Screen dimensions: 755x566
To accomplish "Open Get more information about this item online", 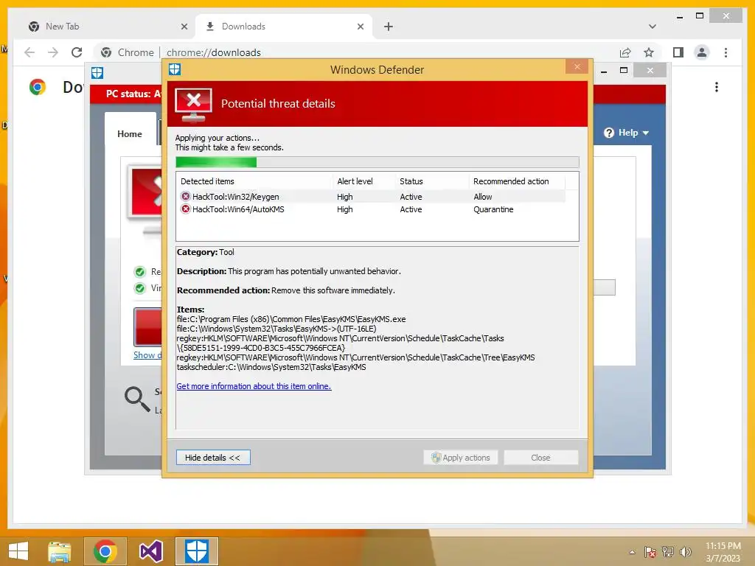I will [x=254, y=386].
